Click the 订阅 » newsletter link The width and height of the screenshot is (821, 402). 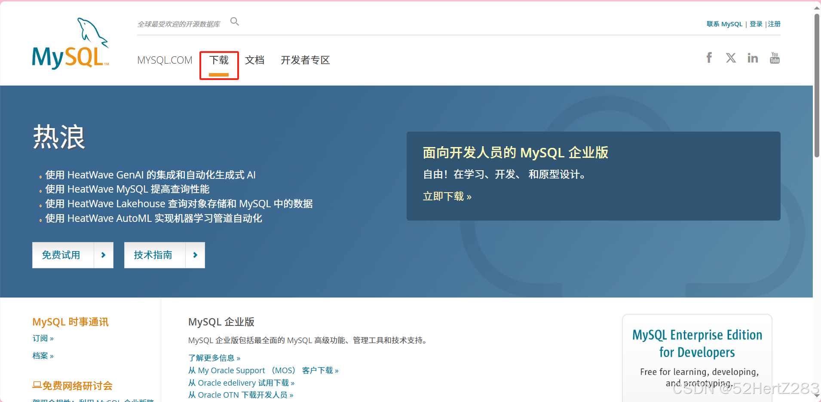[43, 338]
